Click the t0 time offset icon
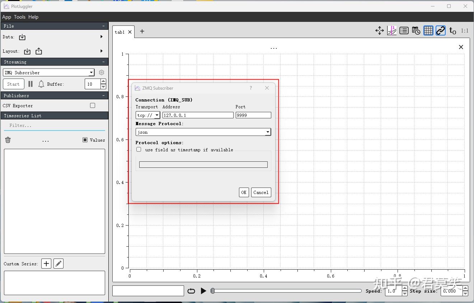 click(453, 31)
